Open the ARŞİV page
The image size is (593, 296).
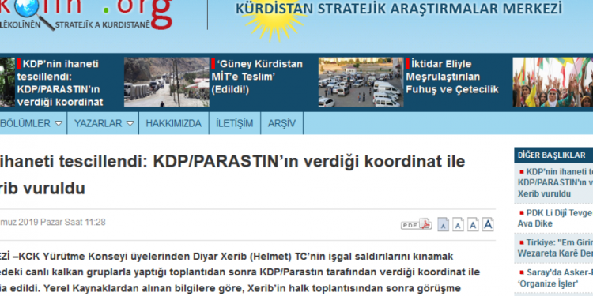pyautogui.click(x=281, y=123)
